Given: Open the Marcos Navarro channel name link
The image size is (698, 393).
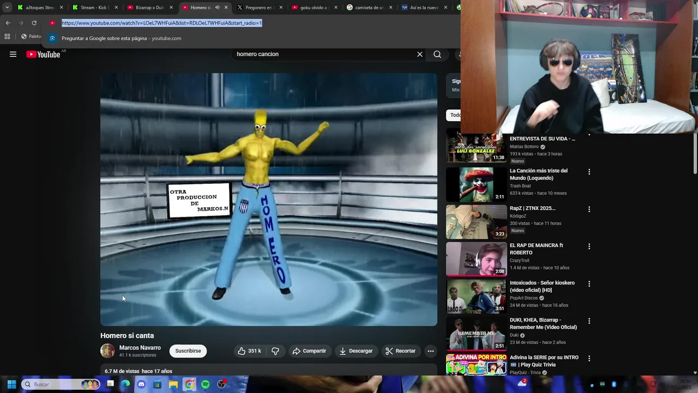Looking at the screenshot, I should coord(140,348).
